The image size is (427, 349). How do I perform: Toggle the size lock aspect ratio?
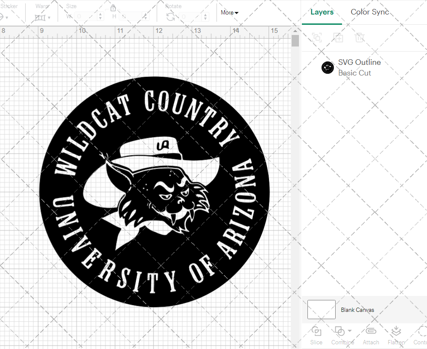113,8
